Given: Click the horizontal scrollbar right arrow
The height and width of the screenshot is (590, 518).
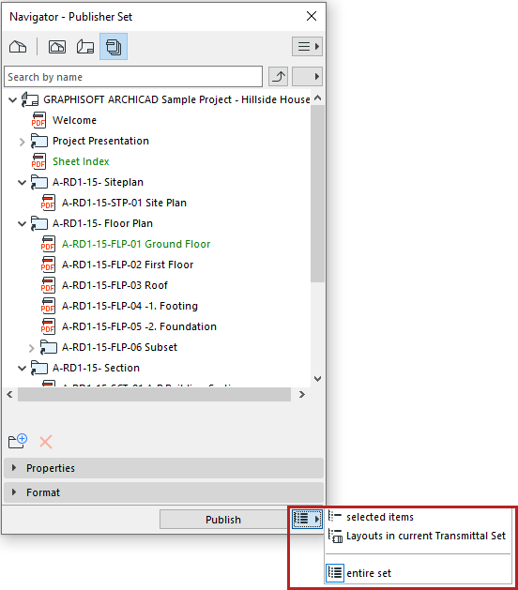Looking at the screenshot, I should (x=302, y=394).
